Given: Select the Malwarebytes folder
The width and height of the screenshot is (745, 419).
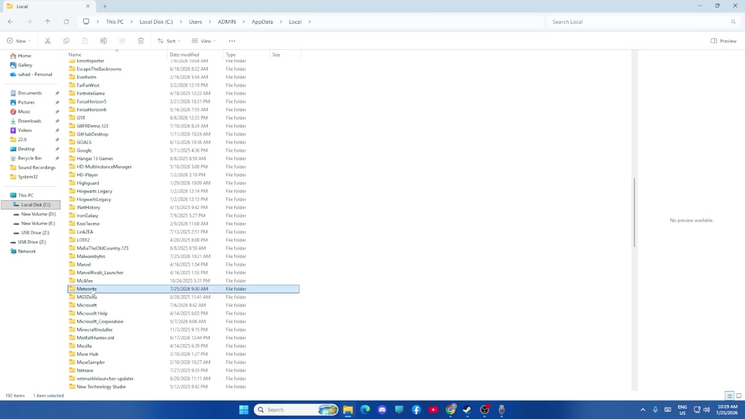Looking at the screenshot, I should click(x=183, y=256).
